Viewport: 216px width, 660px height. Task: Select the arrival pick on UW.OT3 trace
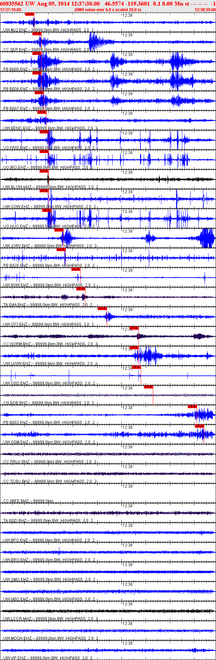(x=102, y=308)
